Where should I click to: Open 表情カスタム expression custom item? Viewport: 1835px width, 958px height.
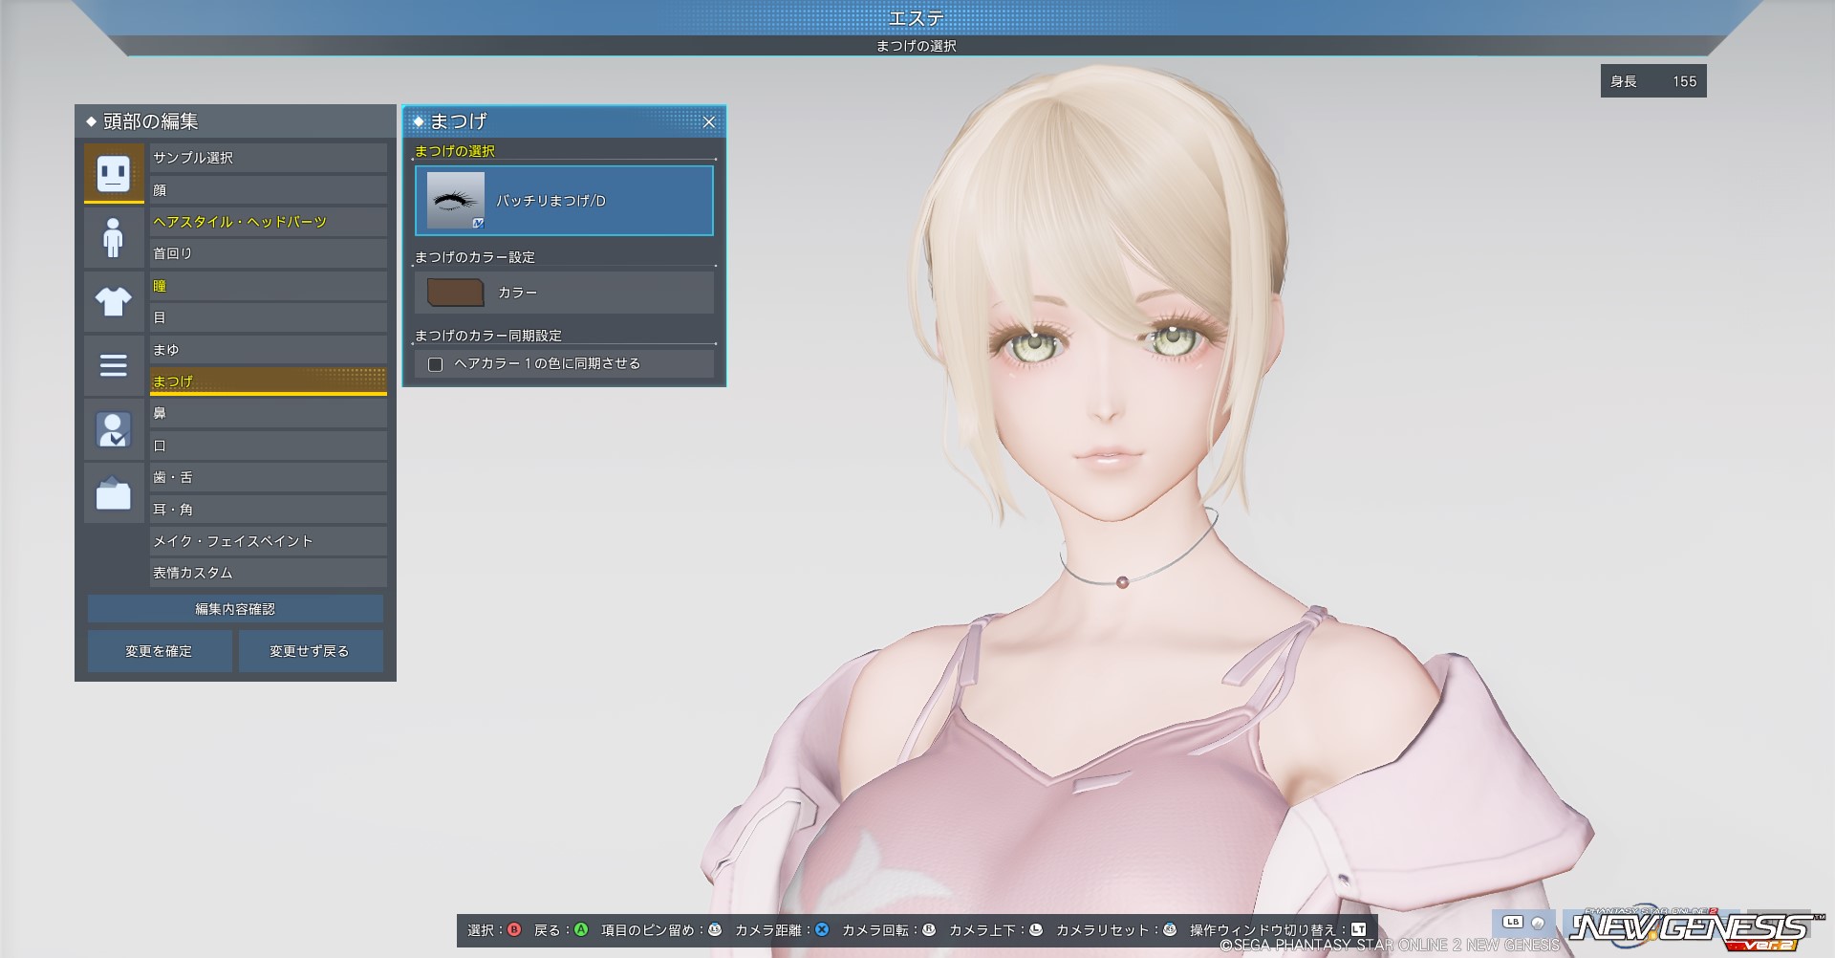click(269, 573)
